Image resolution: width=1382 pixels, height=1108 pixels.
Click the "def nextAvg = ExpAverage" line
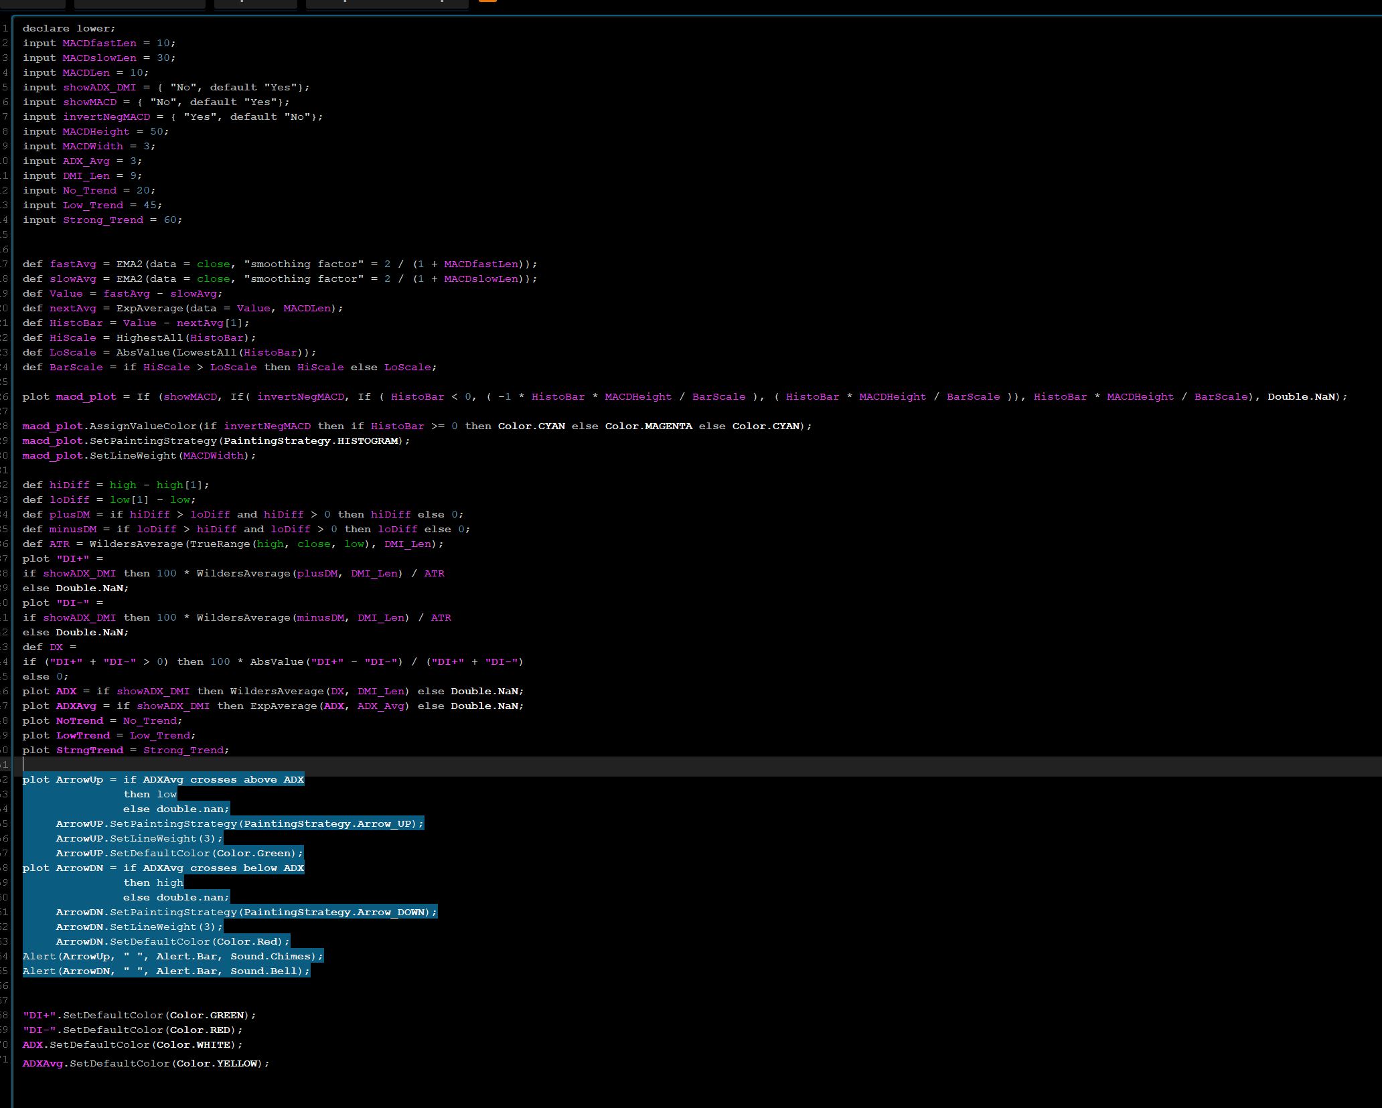pyautogui.click(x=183, y=308)
